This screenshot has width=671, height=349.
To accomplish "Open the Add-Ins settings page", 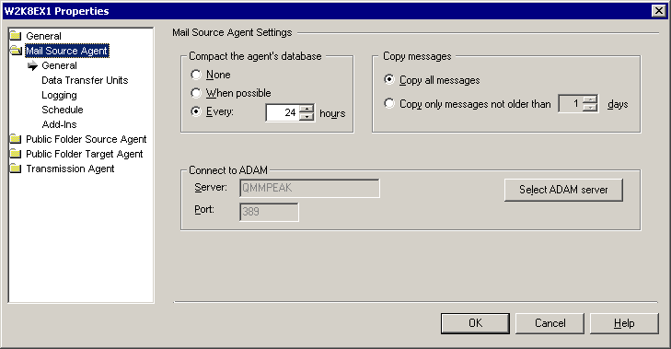I will [x=59, y=124].
